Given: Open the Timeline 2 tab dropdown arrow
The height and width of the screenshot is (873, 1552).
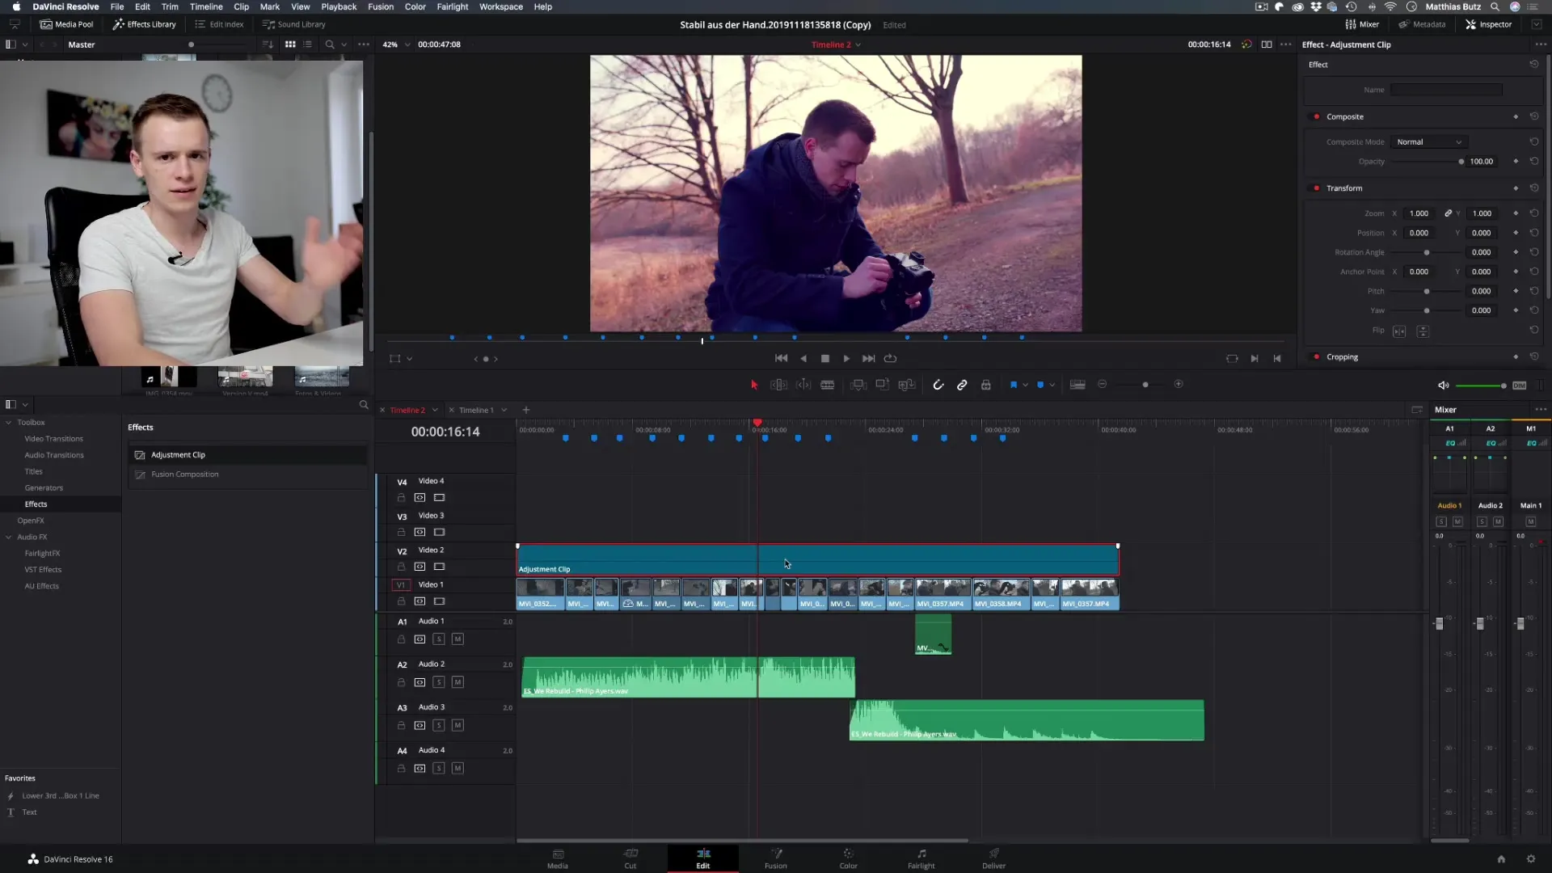Looking at the screenshot, I should pyautogui.click(x=435, y=411).
